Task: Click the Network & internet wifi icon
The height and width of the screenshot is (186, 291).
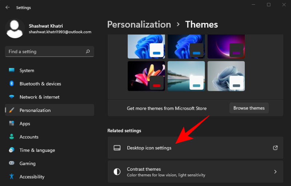Action: click(x=12, y=97)
